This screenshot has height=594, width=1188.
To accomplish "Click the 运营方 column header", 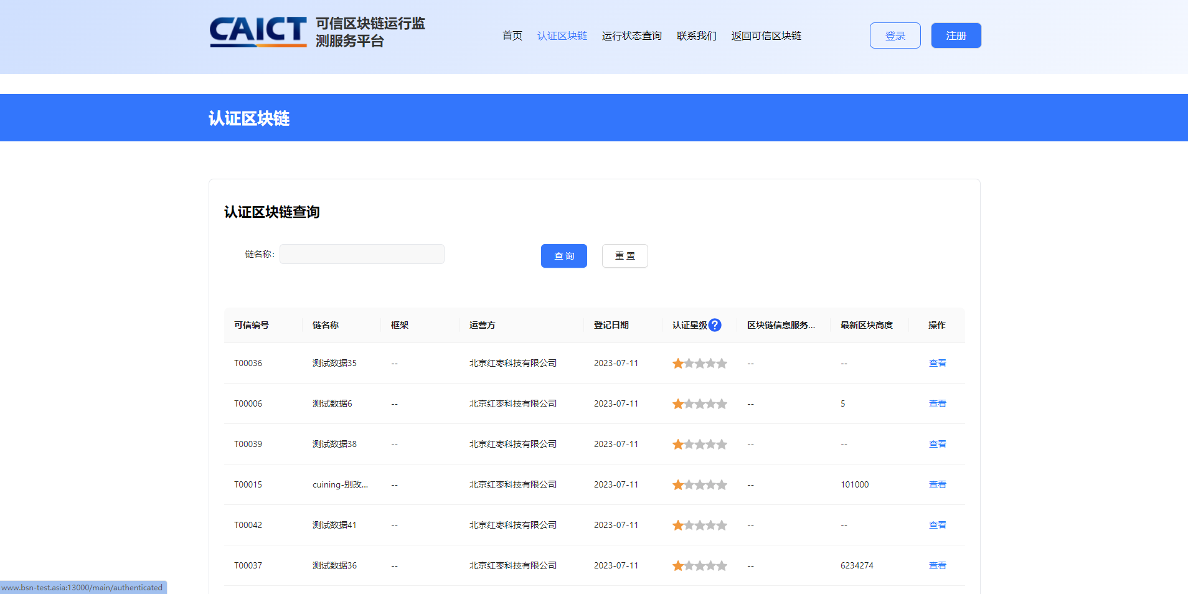I will pyautogui.click(x=483, y=325).
